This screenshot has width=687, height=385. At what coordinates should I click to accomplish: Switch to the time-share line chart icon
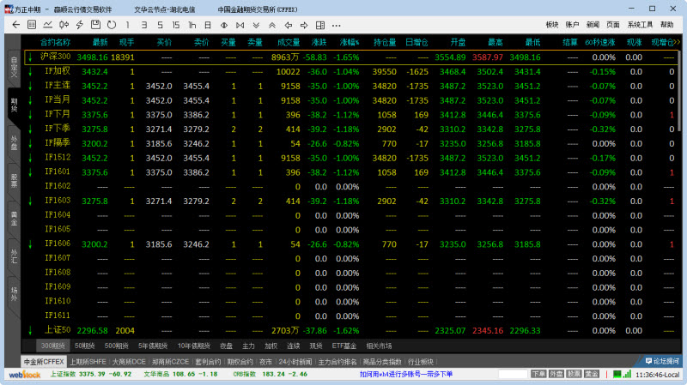click(48, 25)
